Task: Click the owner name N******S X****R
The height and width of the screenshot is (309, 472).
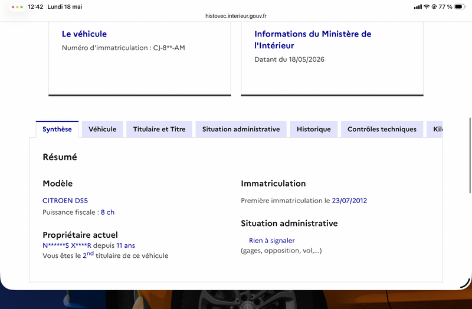Action: 67,245
